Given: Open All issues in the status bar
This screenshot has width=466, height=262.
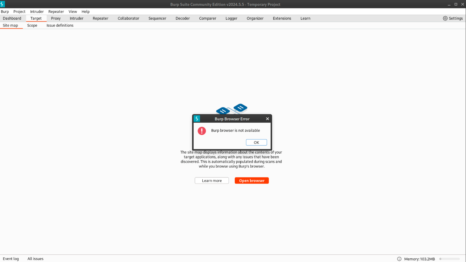Looking at the screenshot, I should [x=35, y=259].
